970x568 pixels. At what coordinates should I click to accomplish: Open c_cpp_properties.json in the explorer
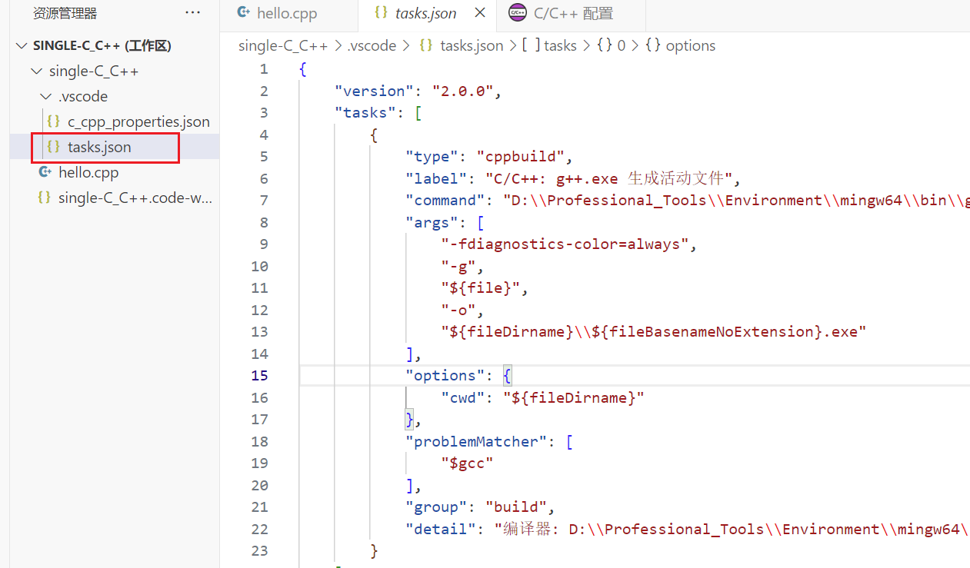click(x=138, y=121)
